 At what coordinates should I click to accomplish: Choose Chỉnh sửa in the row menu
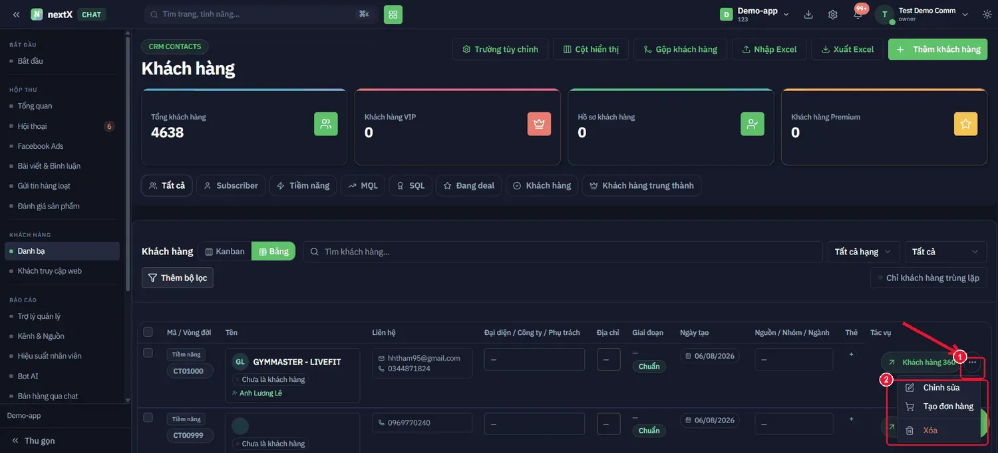pyautogui.click(x=939, y=387)
